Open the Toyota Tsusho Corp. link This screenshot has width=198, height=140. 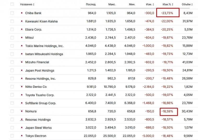point(40,95)
